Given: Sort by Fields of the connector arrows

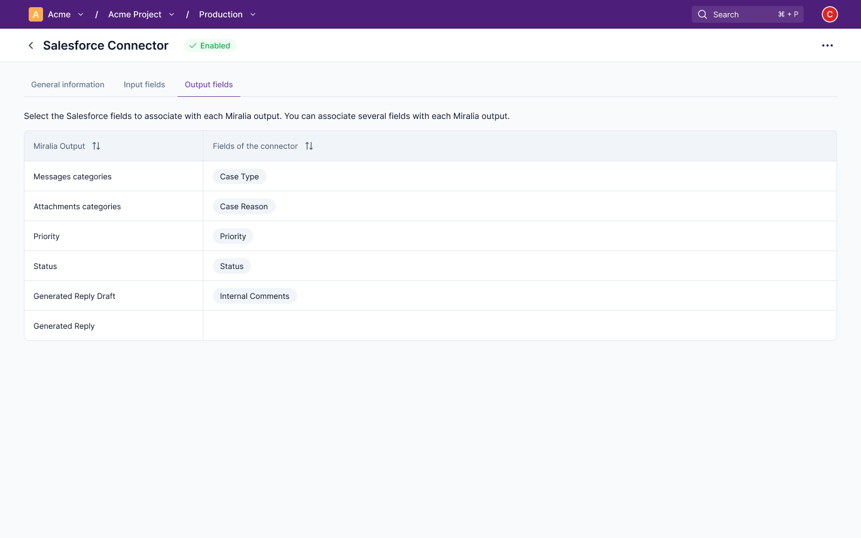Looking at the screenshot, I should 309,146.
